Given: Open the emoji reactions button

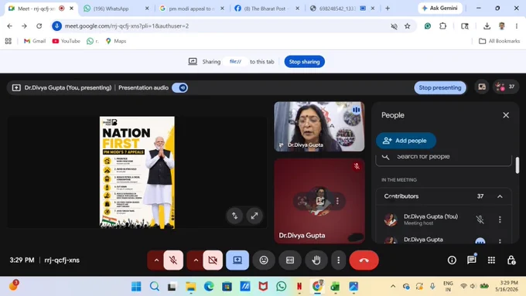Looking at the screenshot, I should pos(264,260).
